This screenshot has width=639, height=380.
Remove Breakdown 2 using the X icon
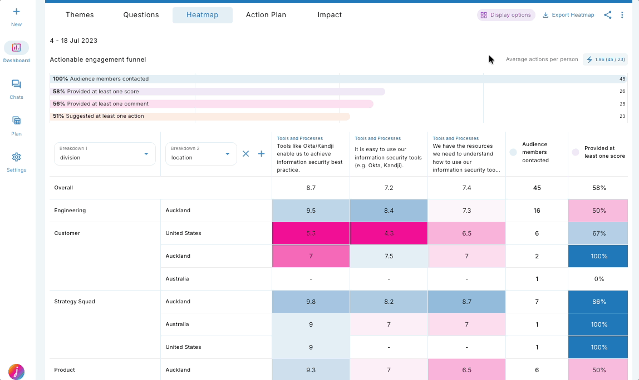(x=245, y=154)
